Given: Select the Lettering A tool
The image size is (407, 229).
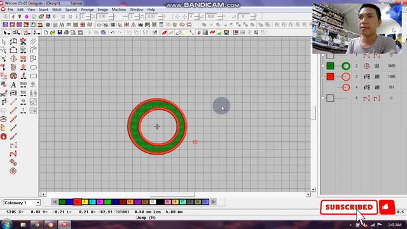Looking at the screenshot, I should (13, 85).
